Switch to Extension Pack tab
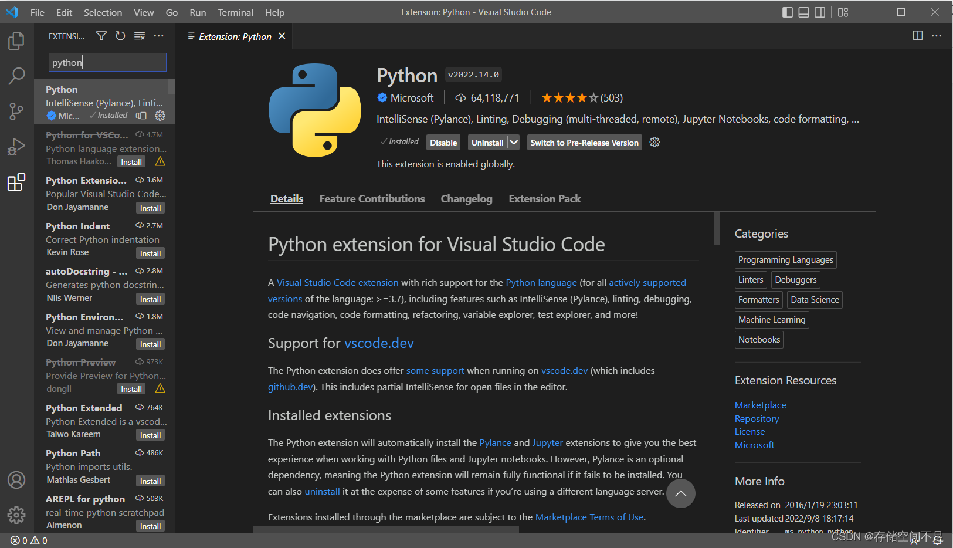The width and height of the screenshot is (953, 548). (545, 199)
